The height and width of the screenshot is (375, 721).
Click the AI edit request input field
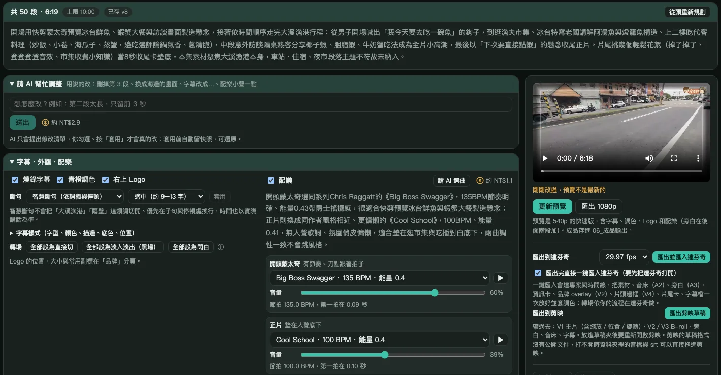tap(260, 104)
